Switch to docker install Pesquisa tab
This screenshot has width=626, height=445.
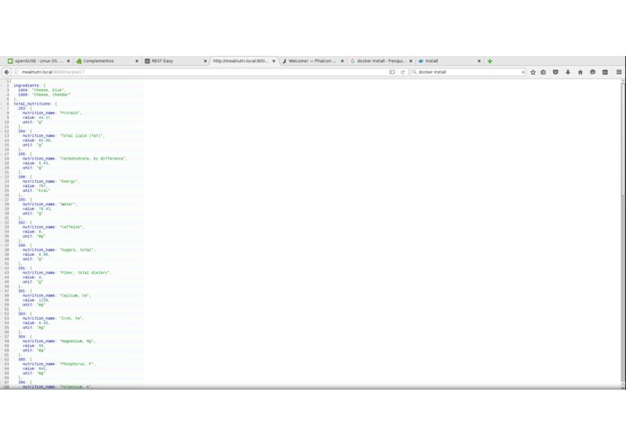pos(380,61)
